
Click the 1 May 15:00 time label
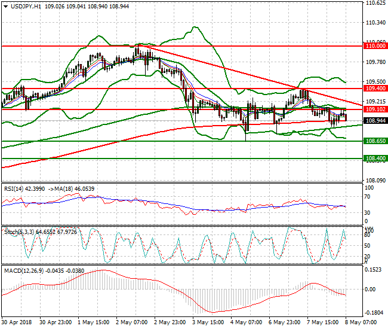coord(93,322)
